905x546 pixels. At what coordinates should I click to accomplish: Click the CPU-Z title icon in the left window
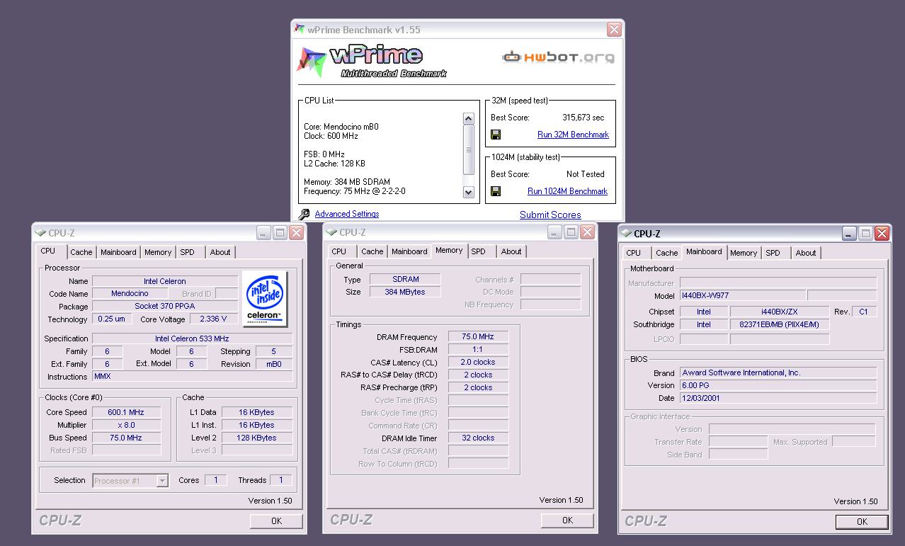click(x=40, y=232)
